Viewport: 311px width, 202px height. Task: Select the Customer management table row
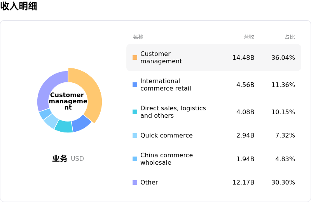click(213, 57)
